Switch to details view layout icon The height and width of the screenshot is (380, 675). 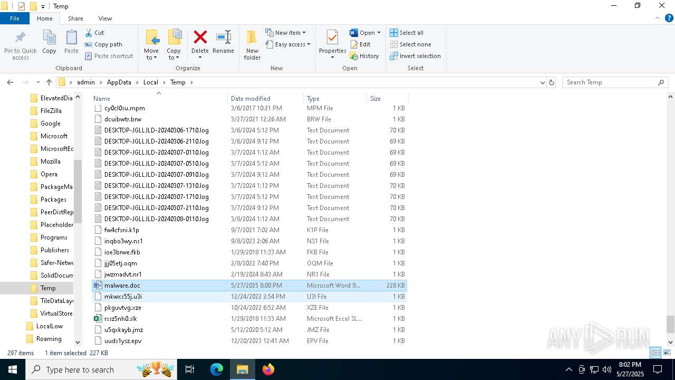point(655,353)
